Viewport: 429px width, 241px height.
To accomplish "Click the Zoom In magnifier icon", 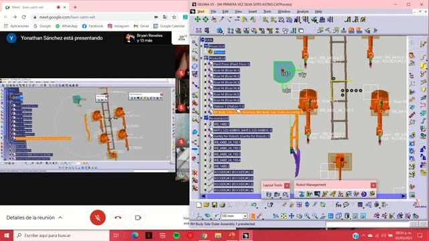I will click(307, 216).
